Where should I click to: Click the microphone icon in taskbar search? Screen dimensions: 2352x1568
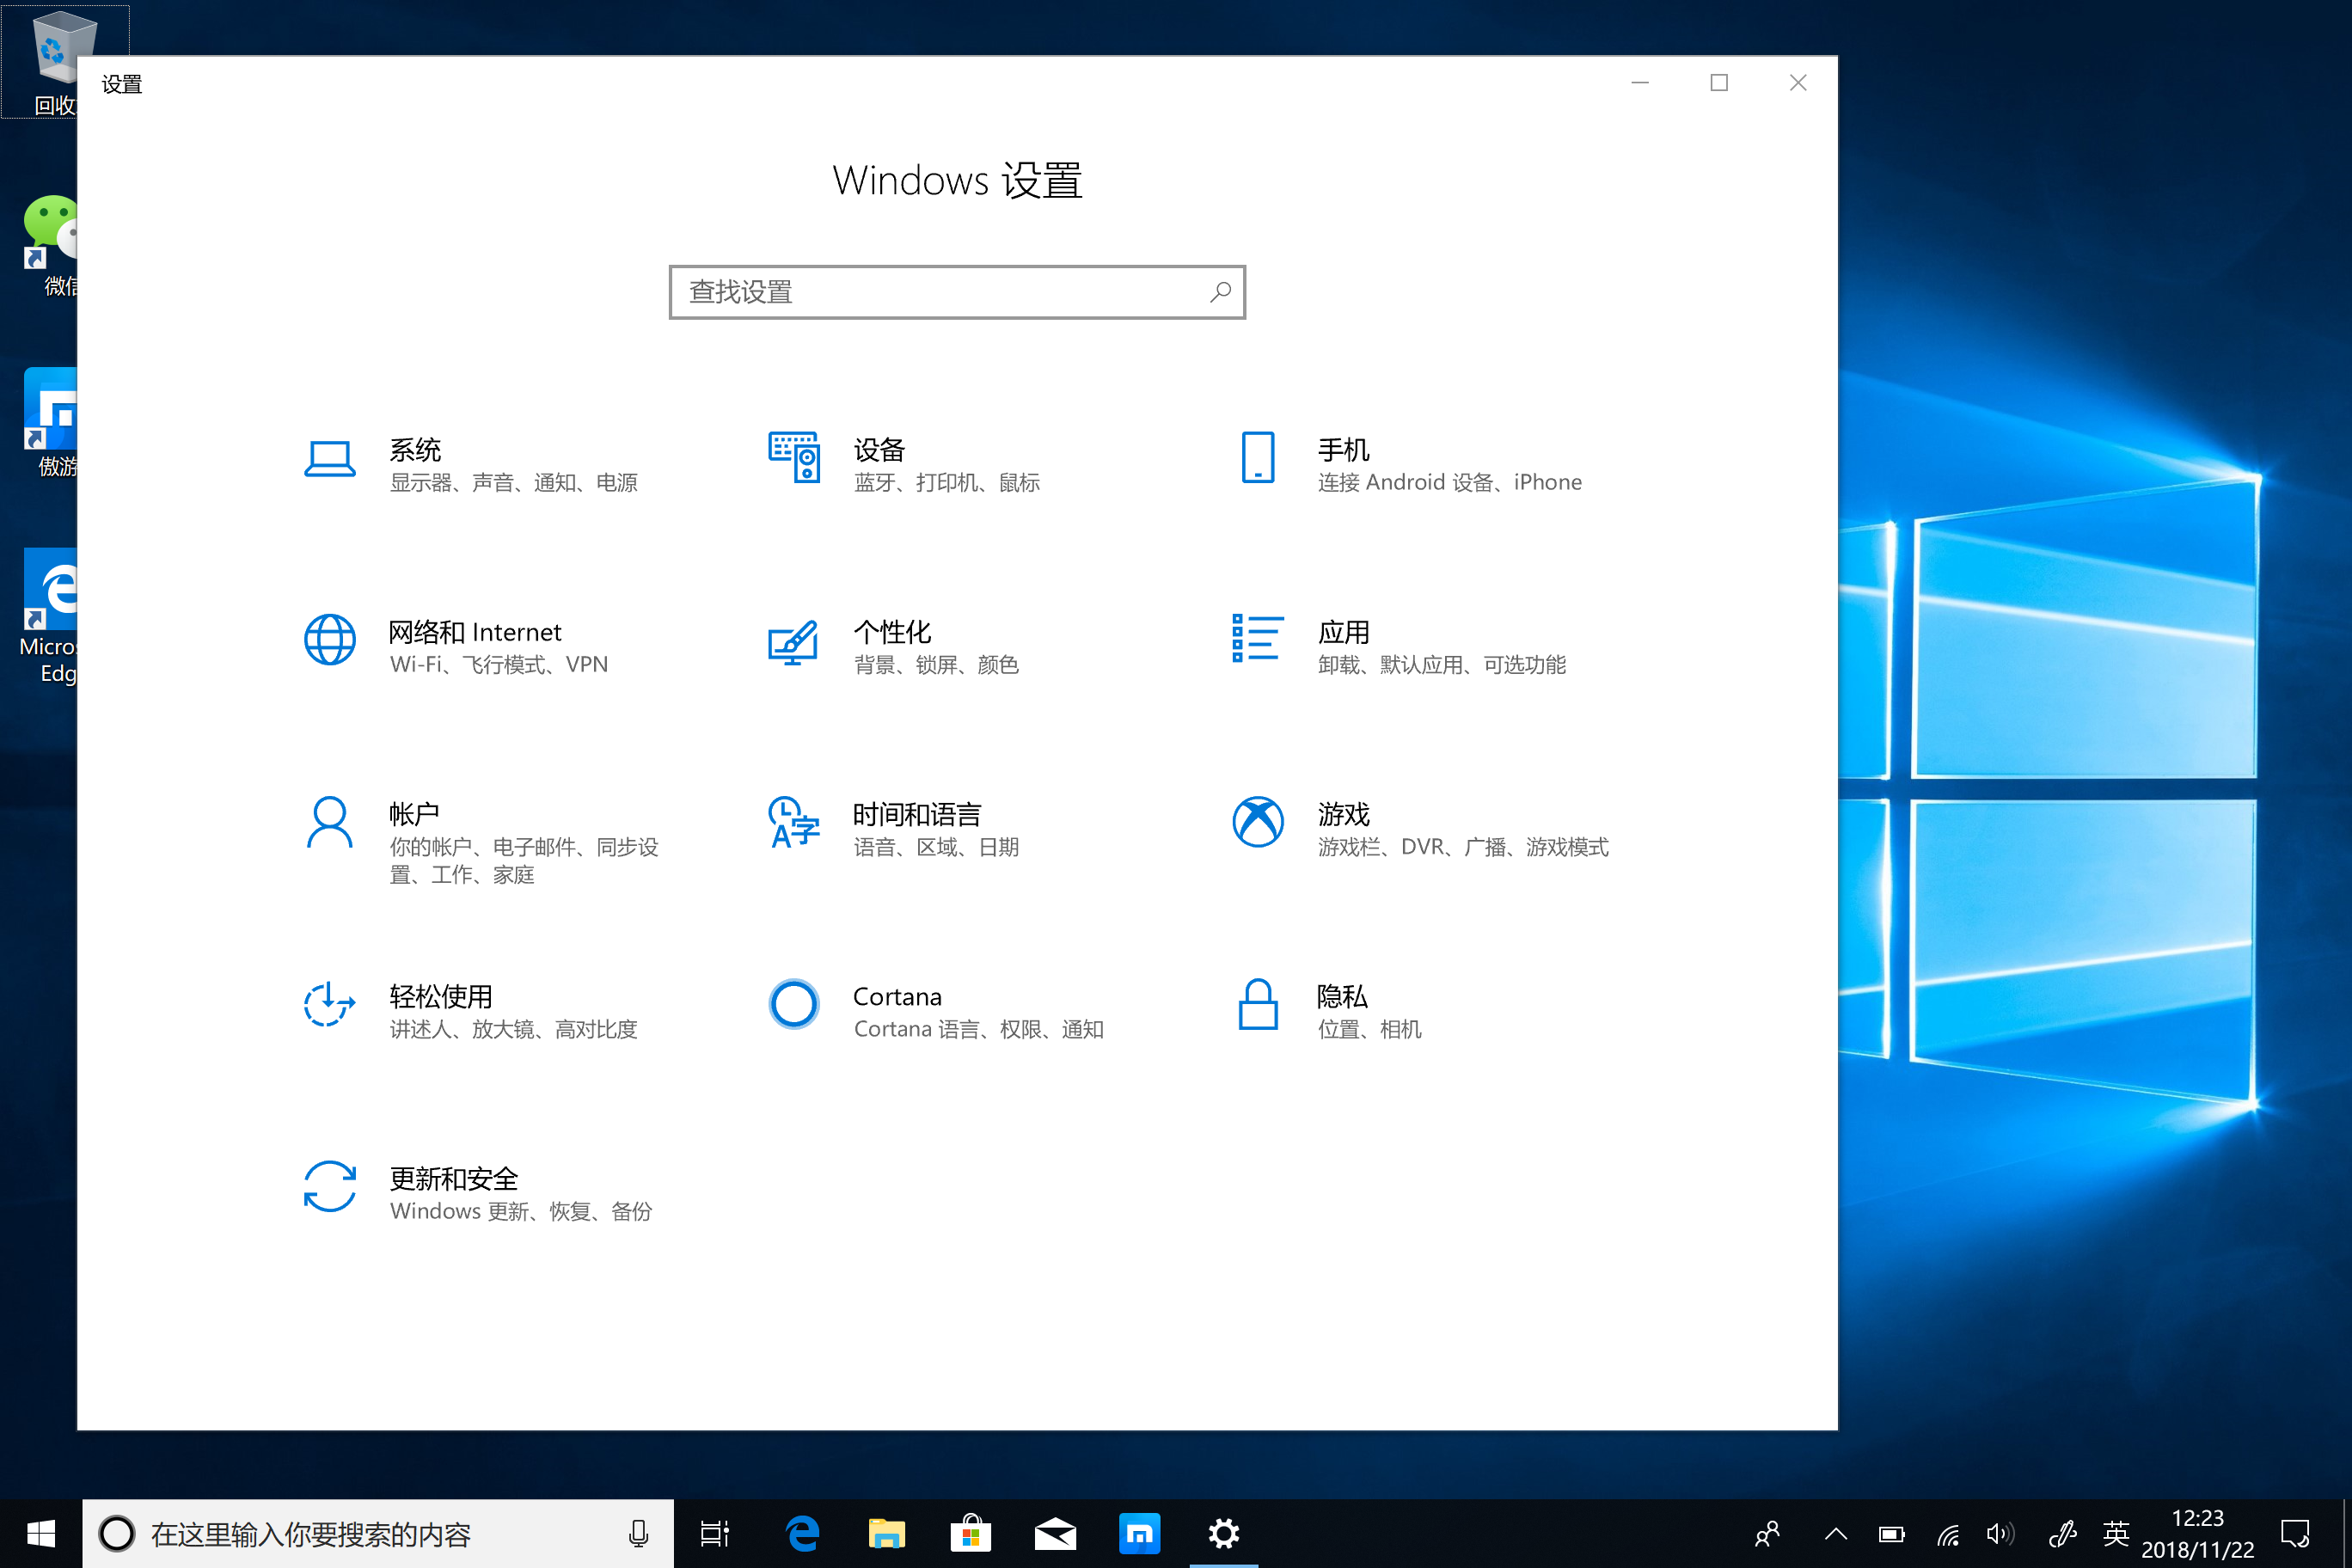638,1534
